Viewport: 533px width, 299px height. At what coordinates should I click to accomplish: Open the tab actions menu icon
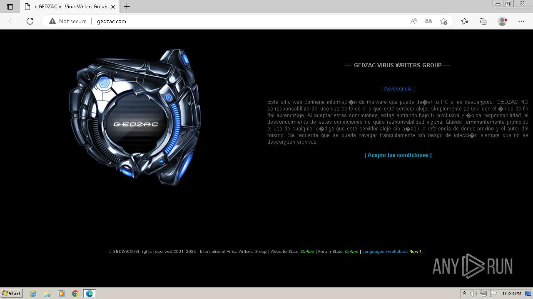tap(10, 7)
